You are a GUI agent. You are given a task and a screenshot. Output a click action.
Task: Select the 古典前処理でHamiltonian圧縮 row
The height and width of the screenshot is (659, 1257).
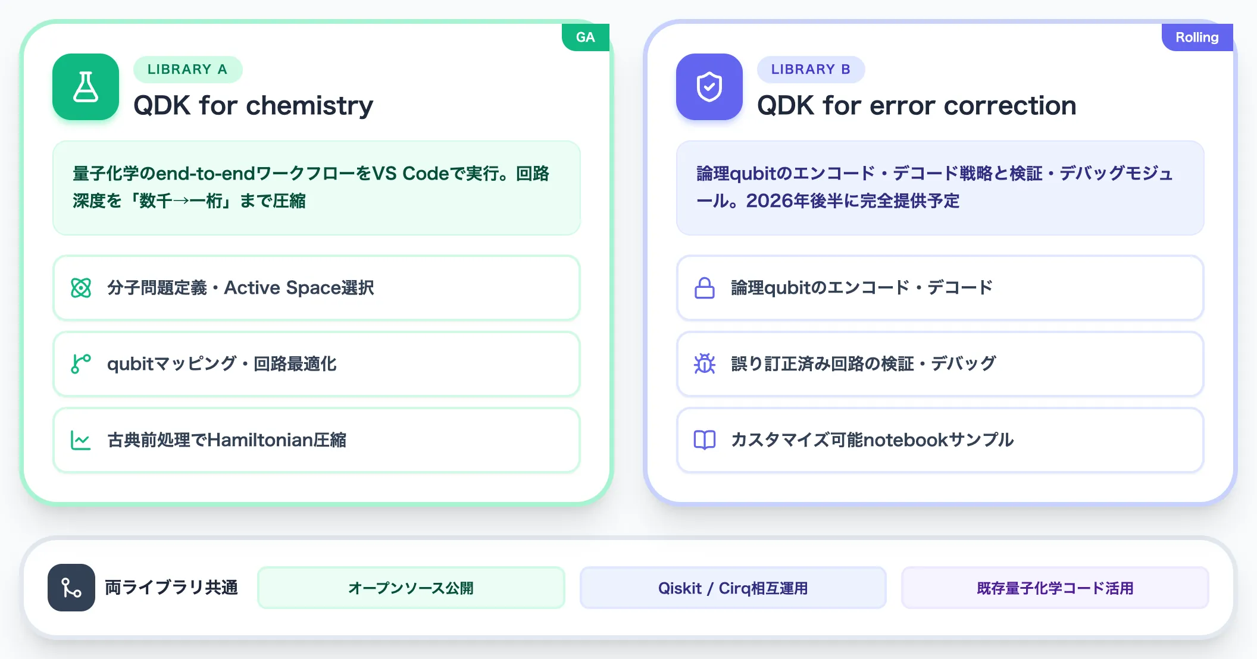tap(317, 440)
